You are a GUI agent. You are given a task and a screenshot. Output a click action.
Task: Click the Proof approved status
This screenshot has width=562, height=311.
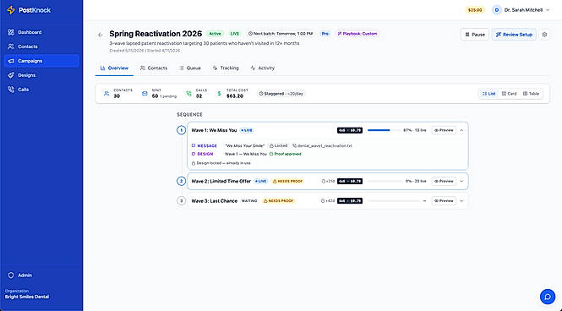[x=286, y=154]
